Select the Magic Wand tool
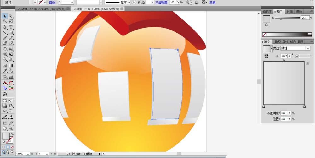Image resolution: width=315 pixels, height=158 pixels. (5, 21)
